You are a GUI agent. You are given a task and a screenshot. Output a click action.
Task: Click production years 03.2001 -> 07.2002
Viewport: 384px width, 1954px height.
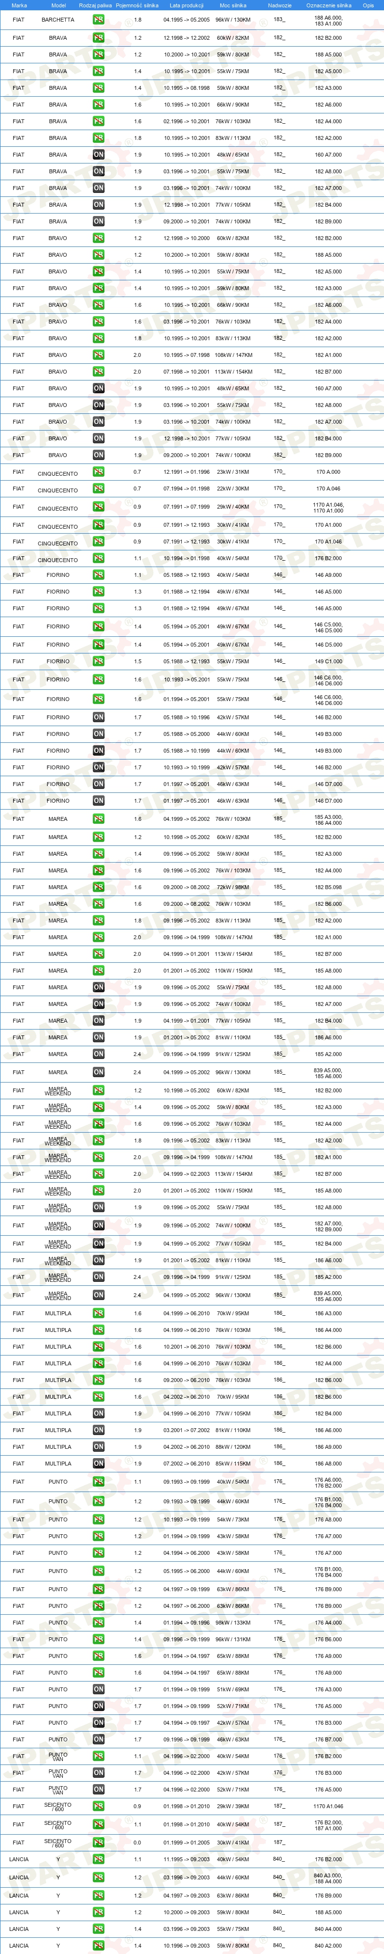(187, 1430)
